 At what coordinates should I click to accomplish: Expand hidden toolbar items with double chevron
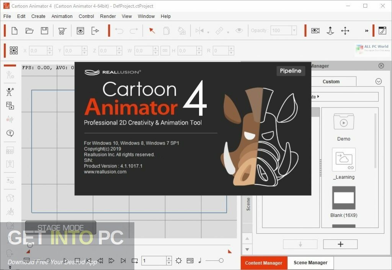366,31
